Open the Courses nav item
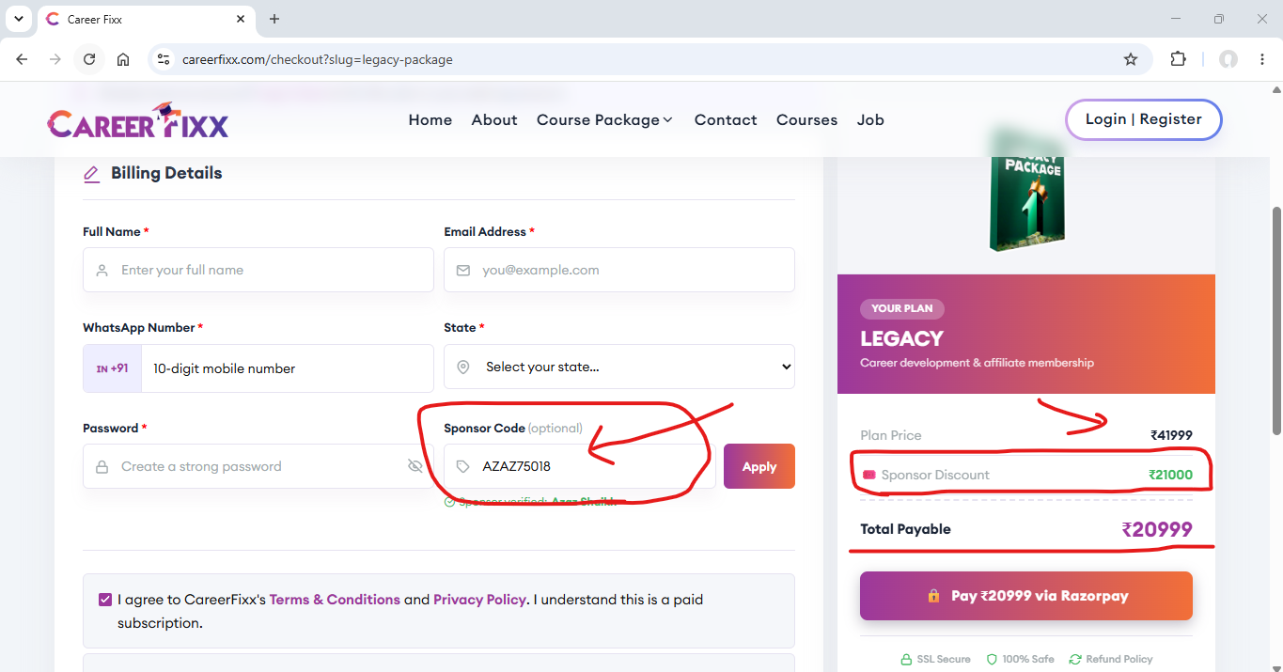 (806, 120)
